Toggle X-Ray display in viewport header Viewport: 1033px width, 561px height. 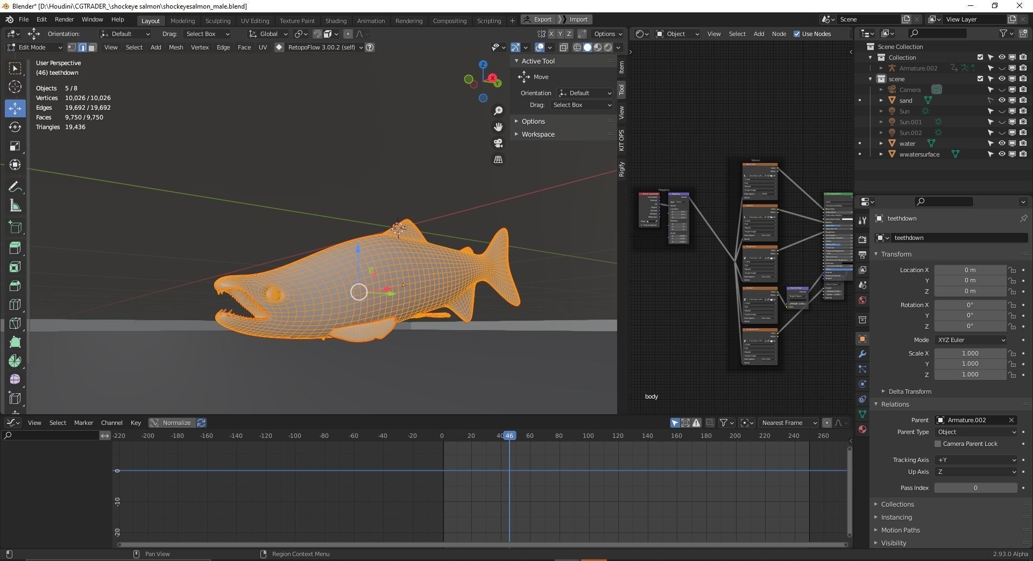coord(563,47)
